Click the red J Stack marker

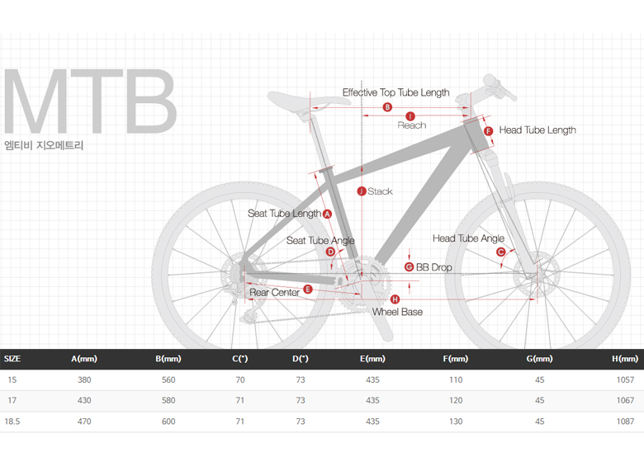pos(362,191)
